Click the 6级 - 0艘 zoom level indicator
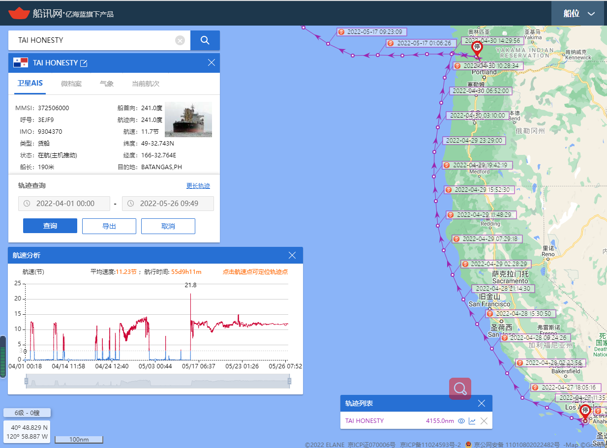 [27, 413]
